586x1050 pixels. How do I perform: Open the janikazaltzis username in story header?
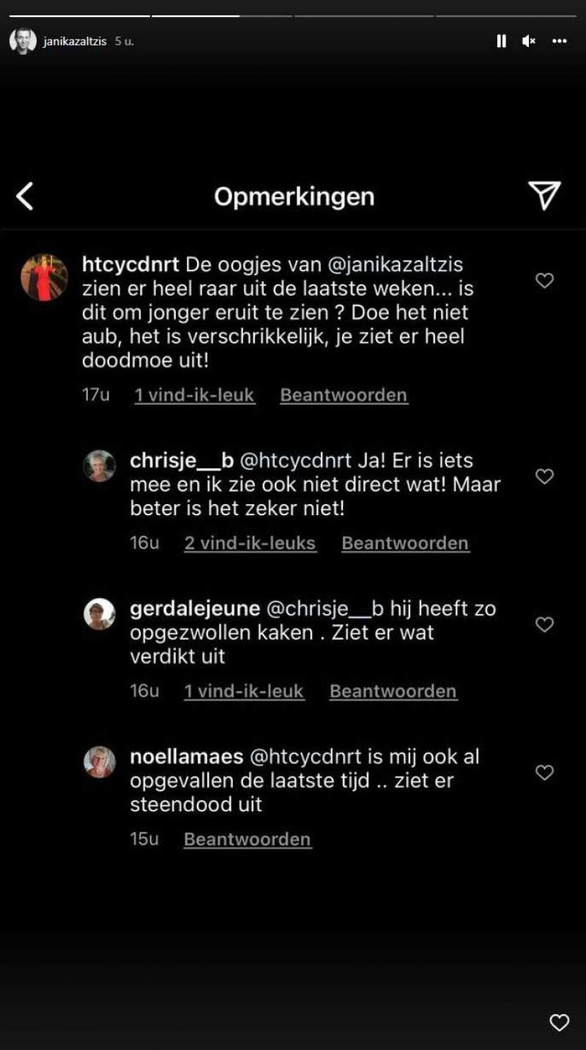pos(75,42)
